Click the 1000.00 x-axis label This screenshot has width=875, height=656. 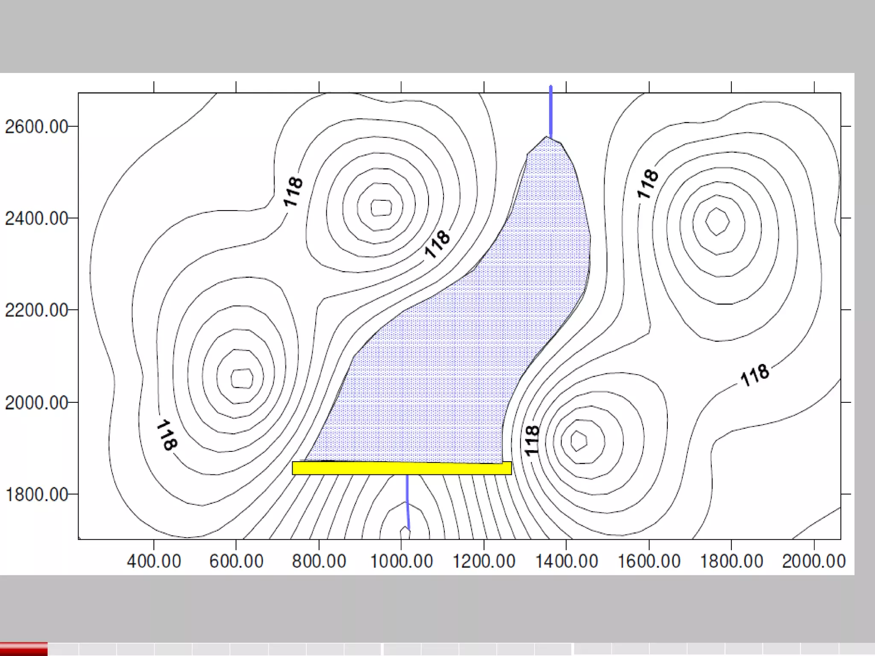[401, 561]
